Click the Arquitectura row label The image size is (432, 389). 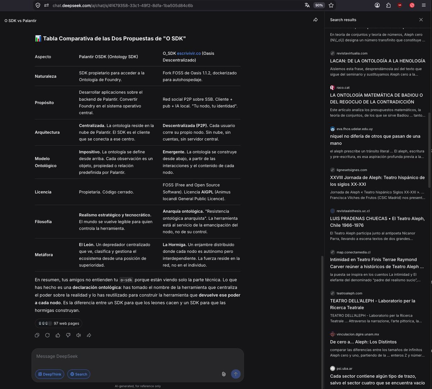point(47,132)
